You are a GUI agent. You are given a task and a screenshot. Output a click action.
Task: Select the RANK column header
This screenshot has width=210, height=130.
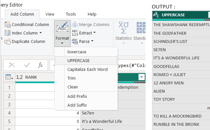(x=31, y=77)
